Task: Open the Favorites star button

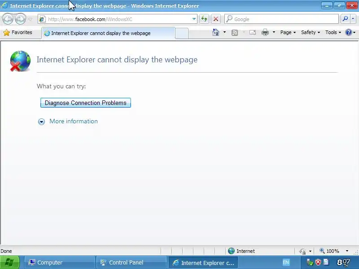Action: tap(18, 32)
